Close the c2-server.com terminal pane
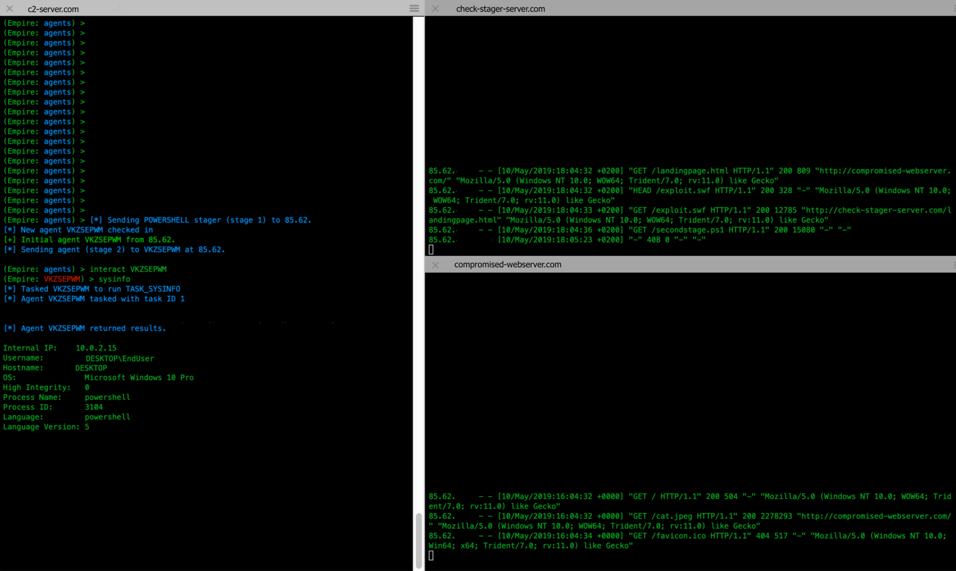 [9, 8]
